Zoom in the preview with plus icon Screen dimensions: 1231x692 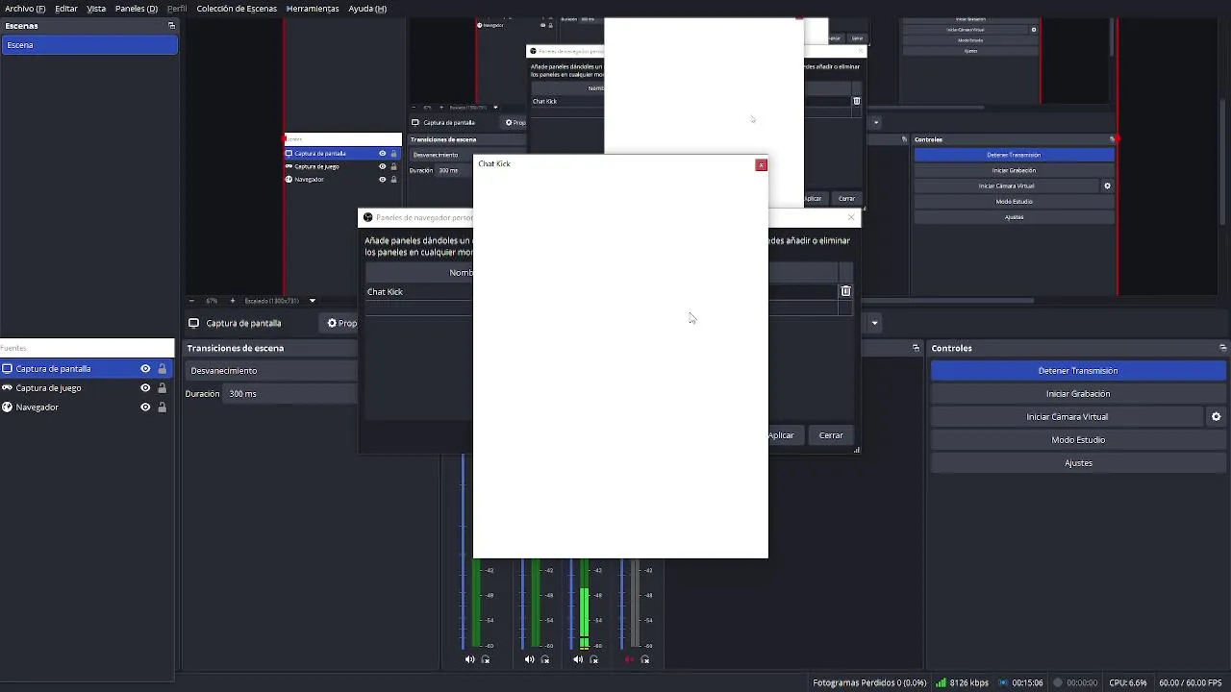pos(232,301)
